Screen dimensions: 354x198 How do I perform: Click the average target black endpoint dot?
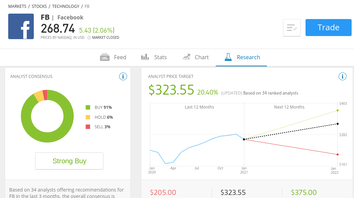pyautogui.click(x=338, y=124)
